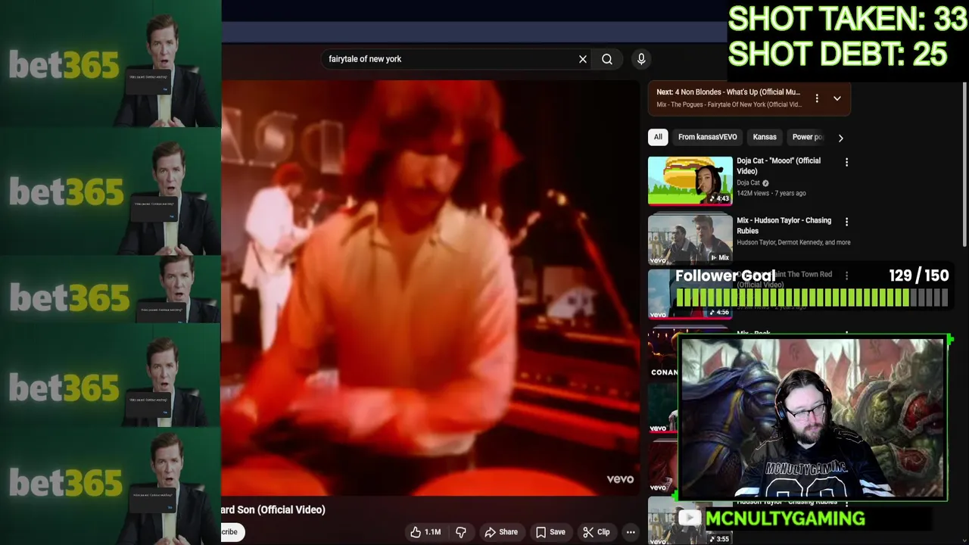This screenshot has height=545, width=969.
Task: Select the Kansas filter chip
Action: [765, 137]
